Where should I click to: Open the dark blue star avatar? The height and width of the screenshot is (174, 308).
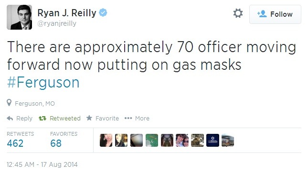(212, 140)
